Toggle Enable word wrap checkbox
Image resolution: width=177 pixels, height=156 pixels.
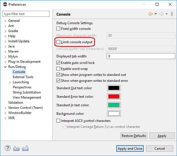point(58,69)
